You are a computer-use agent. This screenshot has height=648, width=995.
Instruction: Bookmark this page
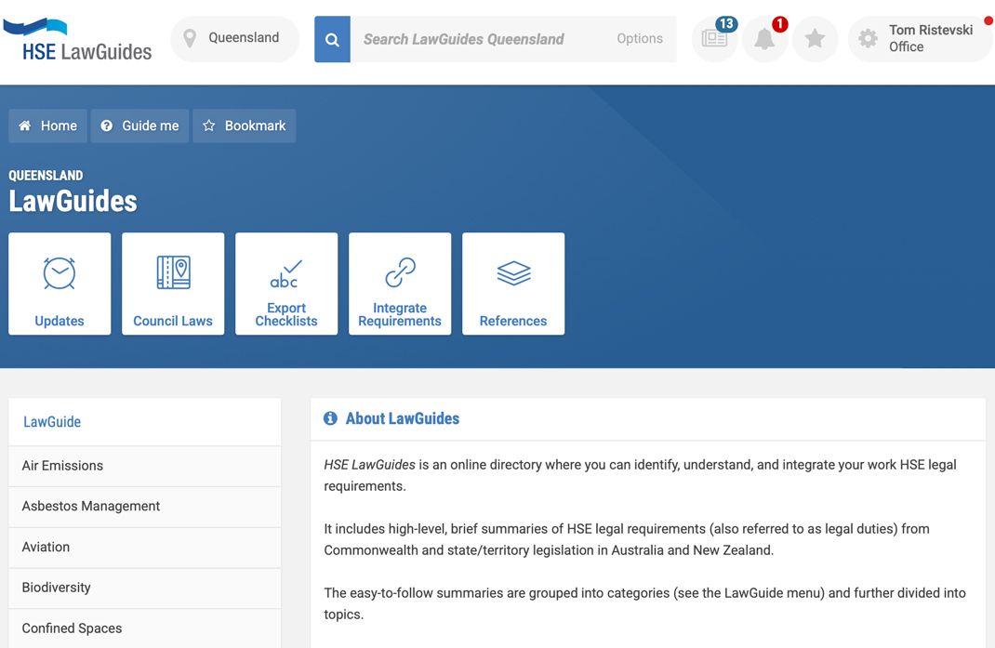coord(245,126)
